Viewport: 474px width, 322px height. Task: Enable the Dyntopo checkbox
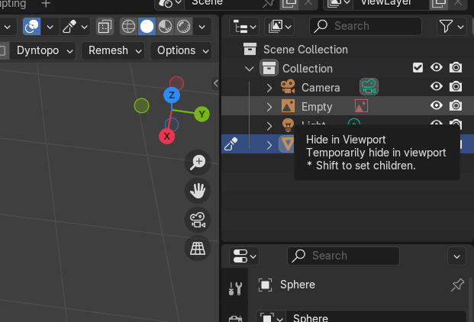click(2, 50)
